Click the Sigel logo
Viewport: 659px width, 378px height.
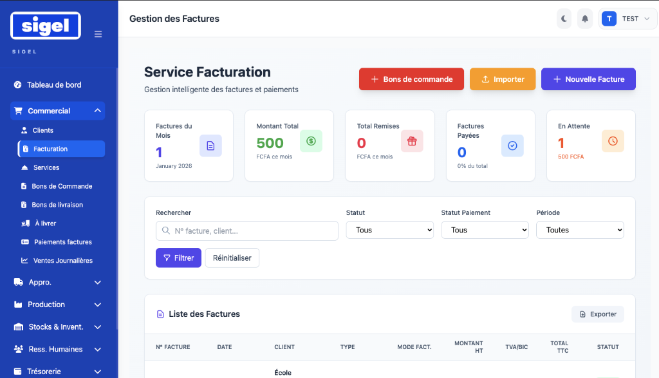pyautogui.click(x=45, y=25)
